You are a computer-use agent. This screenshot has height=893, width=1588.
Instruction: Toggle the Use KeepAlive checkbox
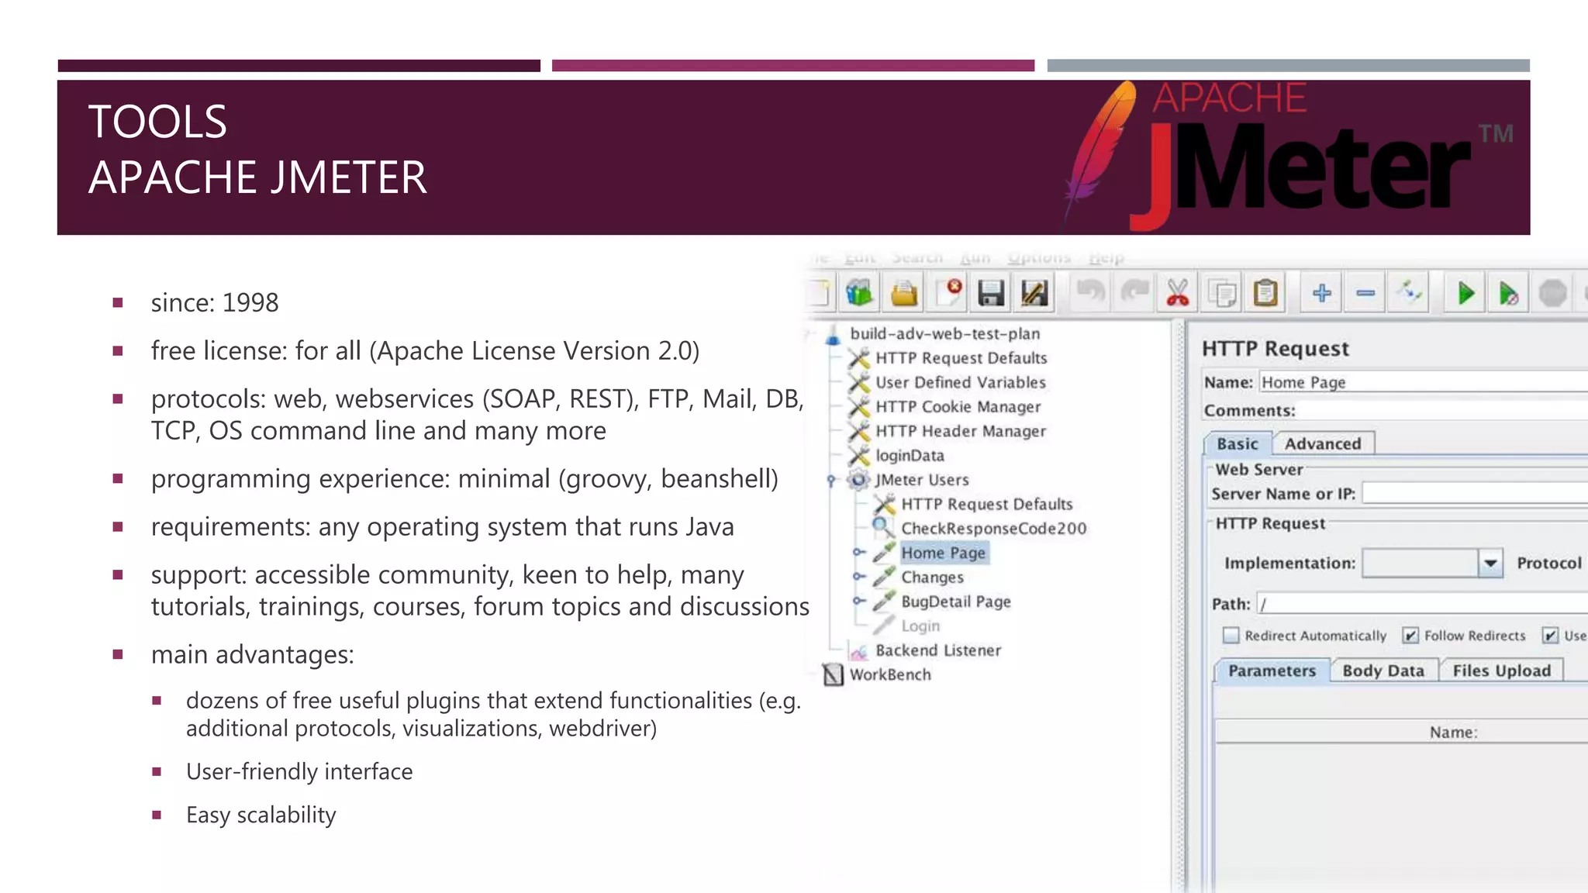pyautogui.click(x=1549, y=636)
